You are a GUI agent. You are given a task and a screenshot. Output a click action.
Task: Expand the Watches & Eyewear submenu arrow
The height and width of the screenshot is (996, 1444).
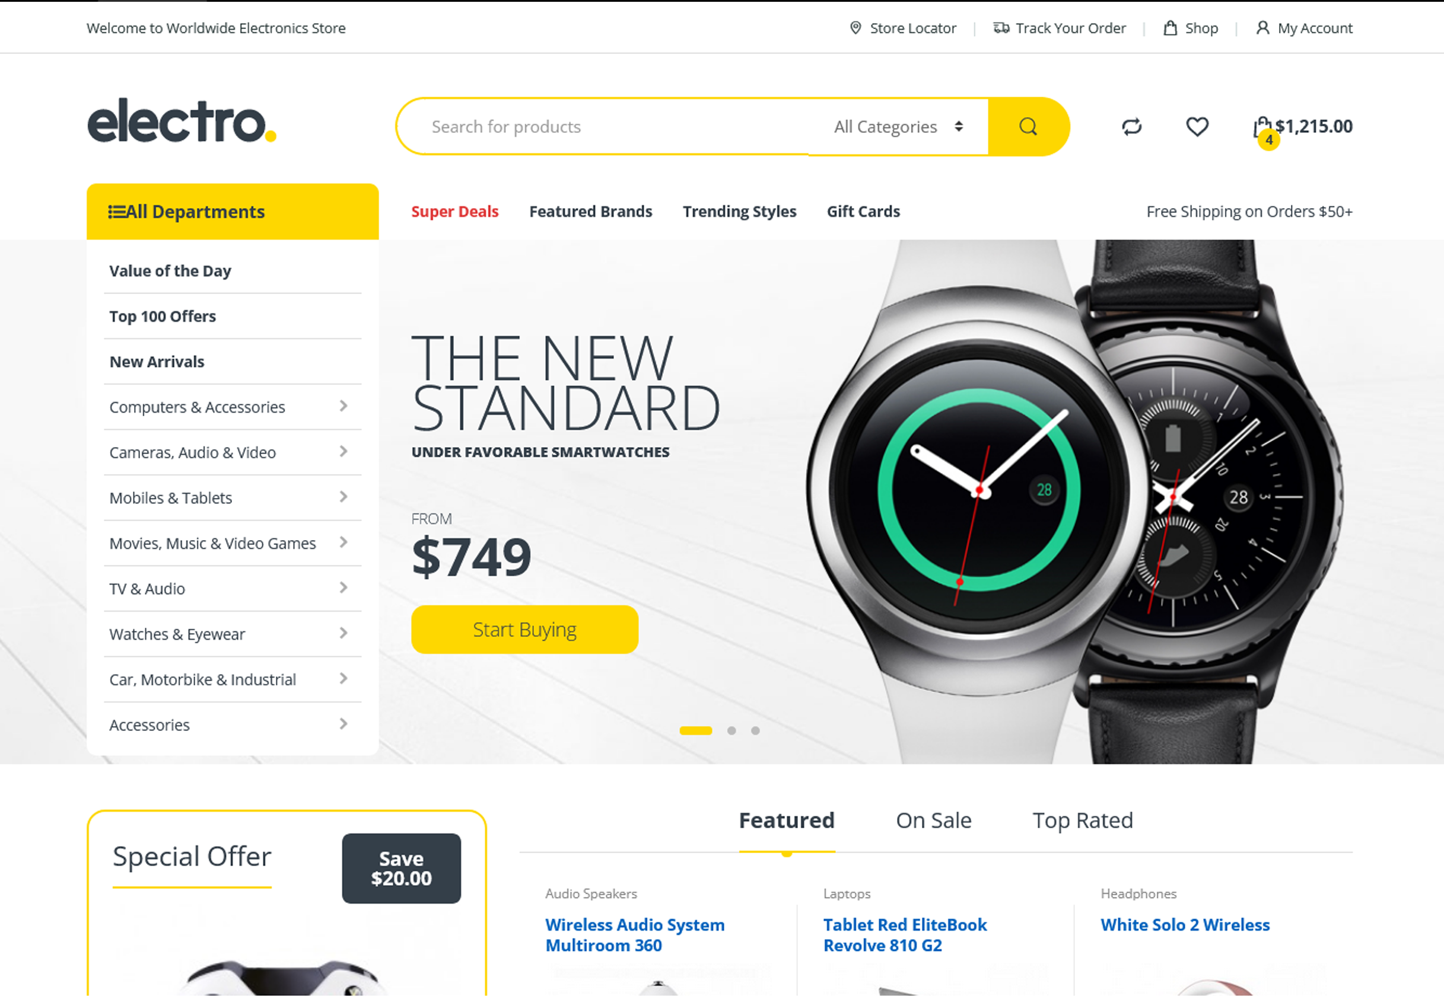[x=343, y=633]
